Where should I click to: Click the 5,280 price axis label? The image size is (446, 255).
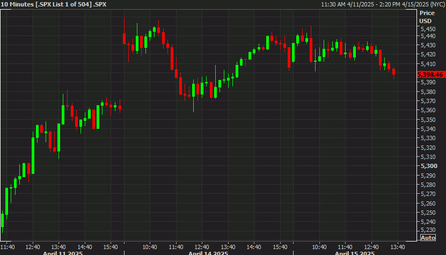[428, 185]
